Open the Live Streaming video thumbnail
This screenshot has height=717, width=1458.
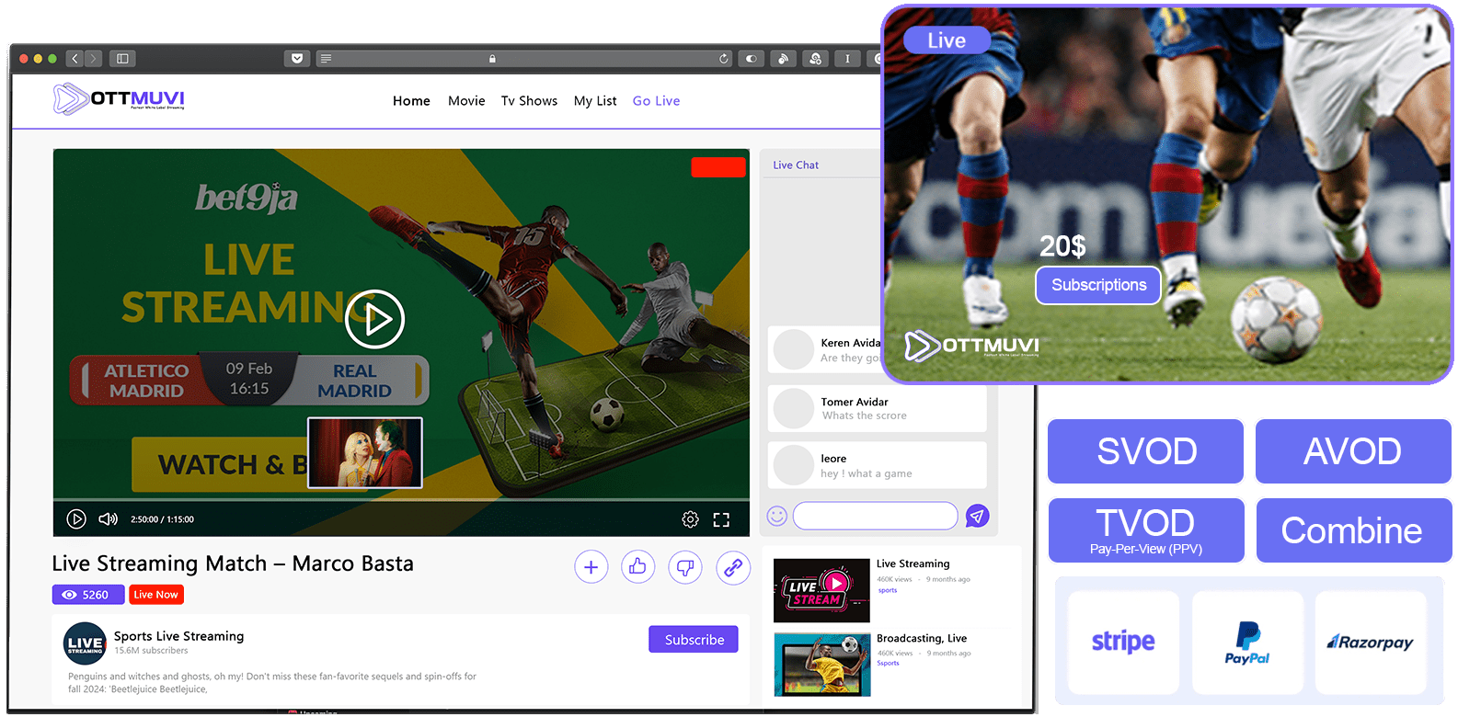click(821, 590)
